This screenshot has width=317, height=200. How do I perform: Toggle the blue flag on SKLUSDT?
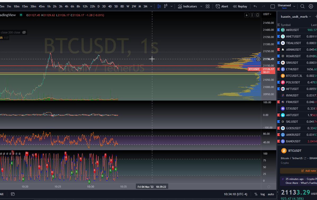pos(278,121)
